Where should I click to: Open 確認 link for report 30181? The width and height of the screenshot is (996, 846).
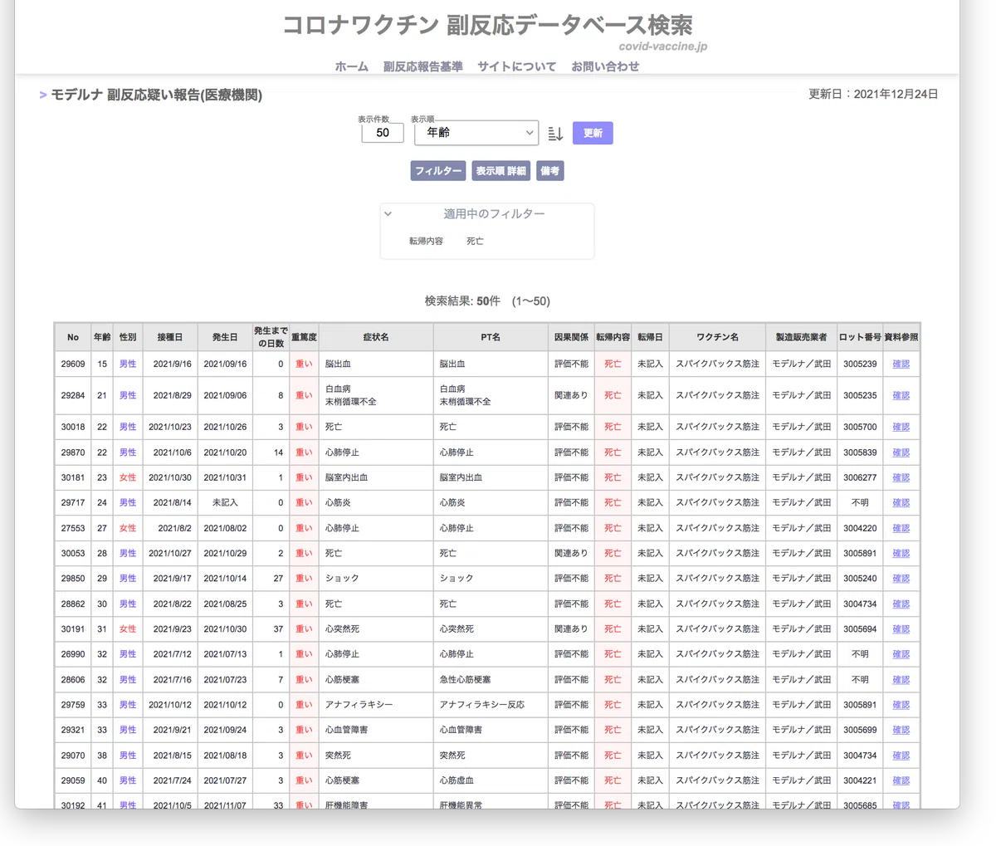coord(901,477)
